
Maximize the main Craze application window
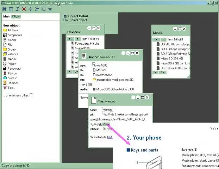click(212, 3)
